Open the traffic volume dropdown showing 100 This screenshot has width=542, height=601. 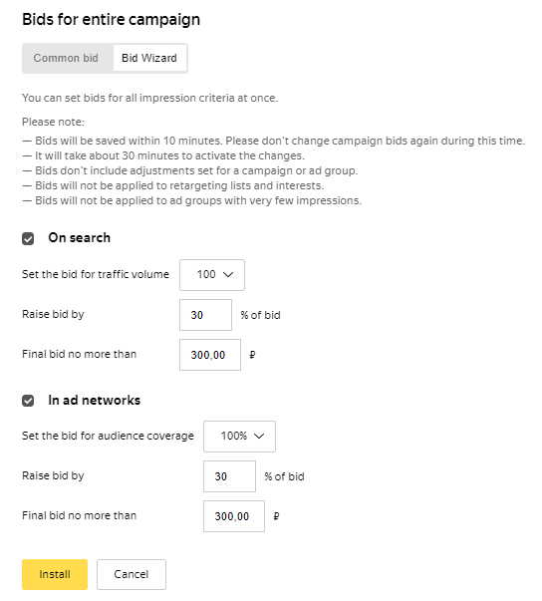pos(212,275)
